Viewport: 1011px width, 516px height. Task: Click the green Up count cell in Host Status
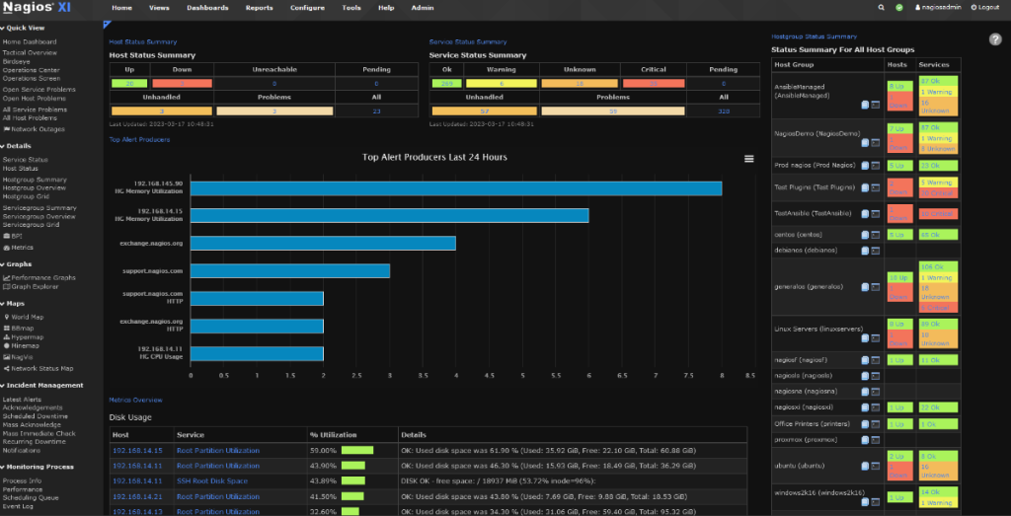tap(129, 83)
